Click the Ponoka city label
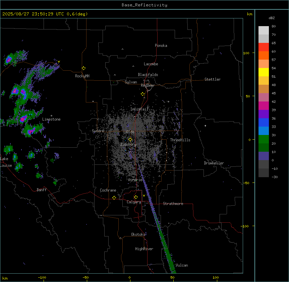 pos(161,46)
